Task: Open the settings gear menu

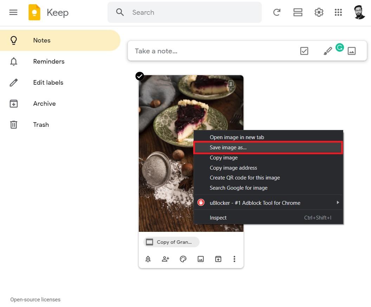Action: 319,12
